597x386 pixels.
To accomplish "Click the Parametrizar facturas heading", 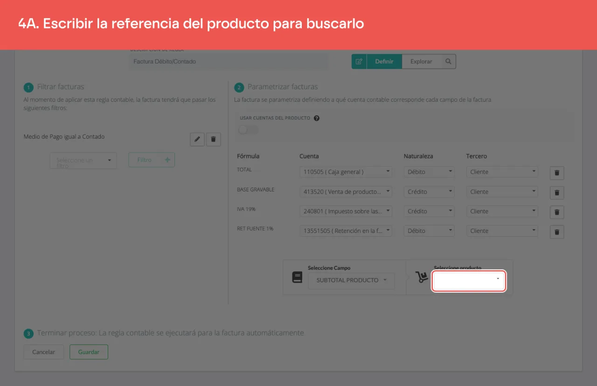I will pos(283,87).
